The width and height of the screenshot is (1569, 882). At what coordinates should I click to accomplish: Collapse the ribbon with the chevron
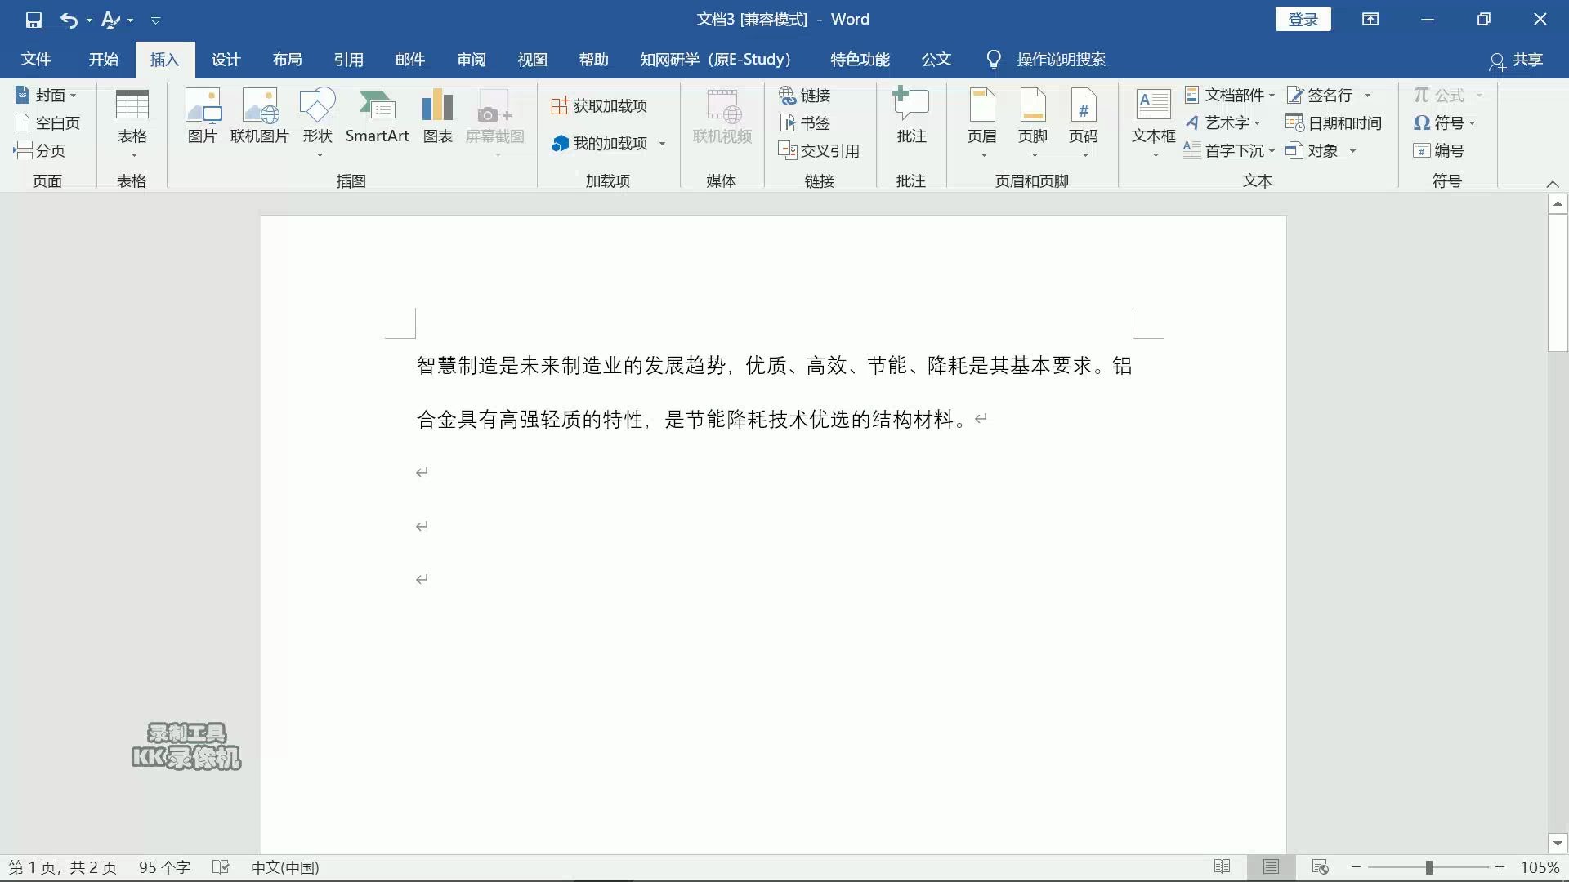(1553, 184)
